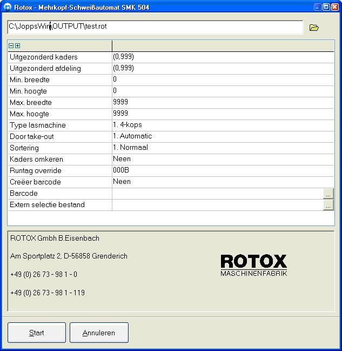Click the Start button
This screenshot has height=351, width=342.
[x=37, y=333]
